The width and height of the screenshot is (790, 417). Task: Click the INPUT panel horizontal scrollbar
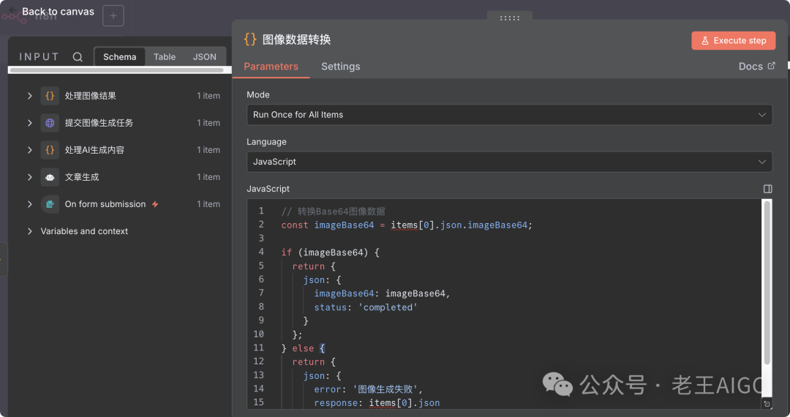pos(116,70)
